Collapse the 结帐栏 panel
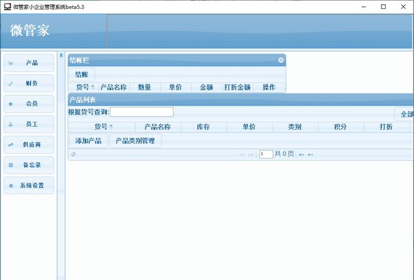The width and height of the screenshot is (414, 280). (281, 60)
